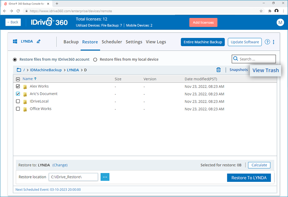The image size is (288, 197).
Task: Click the Restore location path field
Action: point(73,177)
